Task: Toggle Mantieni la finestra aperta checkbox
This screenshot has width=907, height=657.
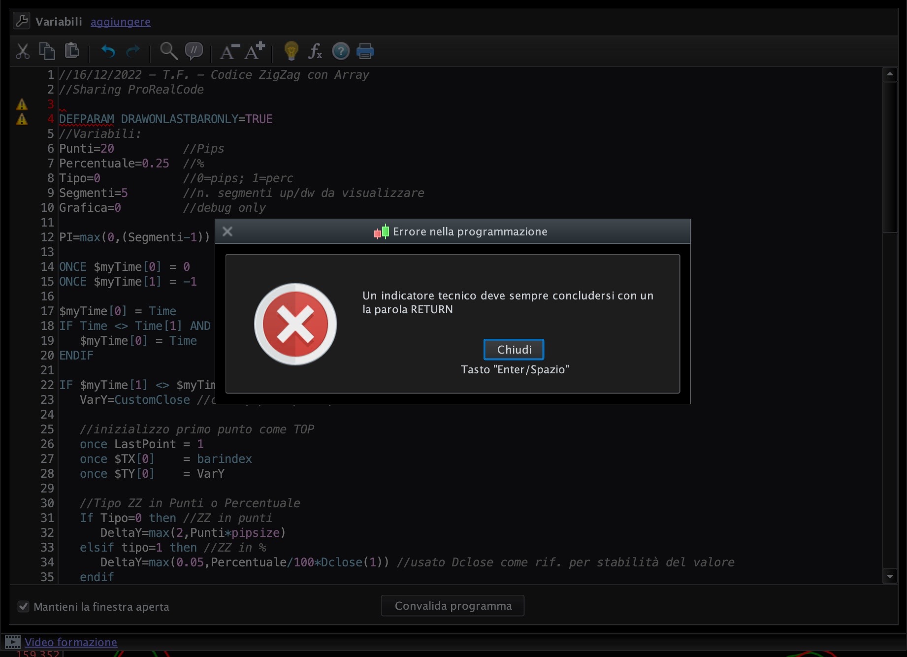Action: (x=23, y=606)
